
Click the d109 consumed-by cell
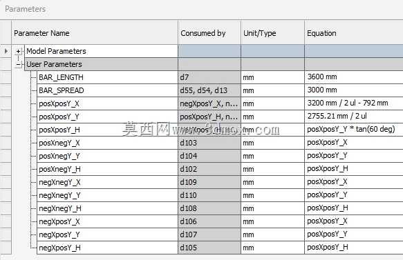(x=209, y=182)
